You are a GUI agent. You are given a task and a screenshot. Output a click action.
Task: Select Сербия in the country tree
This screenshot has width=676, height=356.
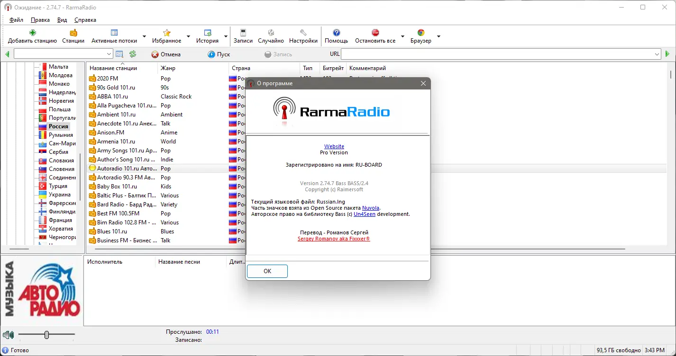58,152
